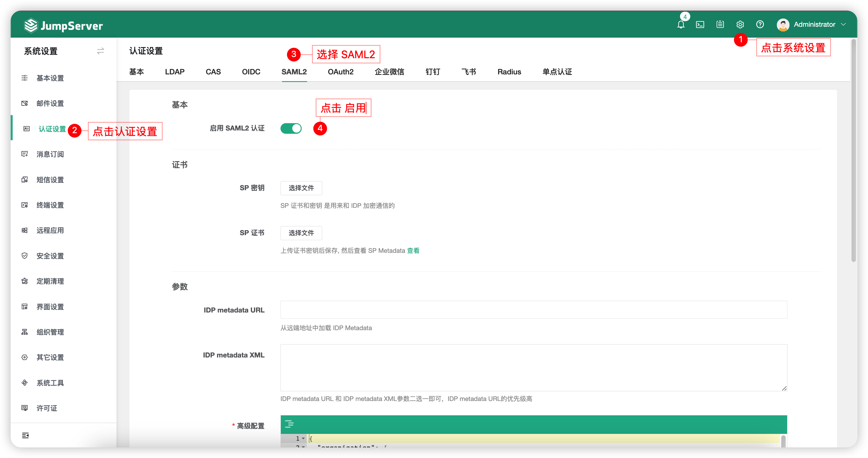Click 选择文件 for SP 证书
The image size is (868, 458).
(x=301, y=233)
